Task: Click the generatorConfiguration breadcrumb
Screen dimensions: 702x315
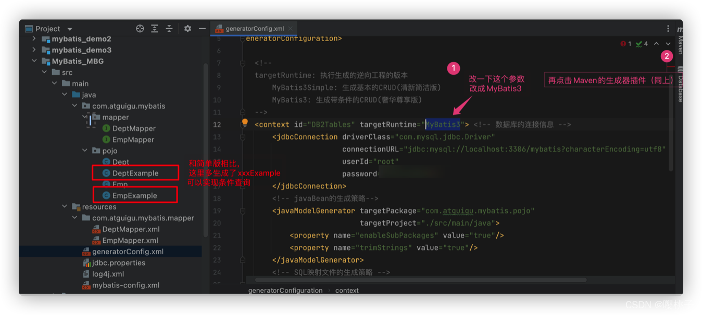Action: coord(285,291)
